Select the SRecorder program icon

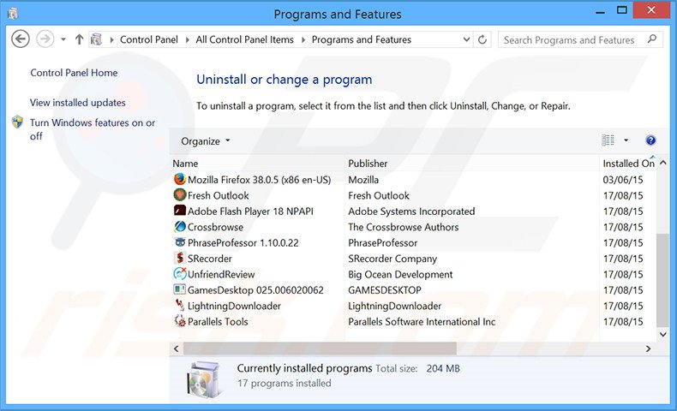point(180,258)
